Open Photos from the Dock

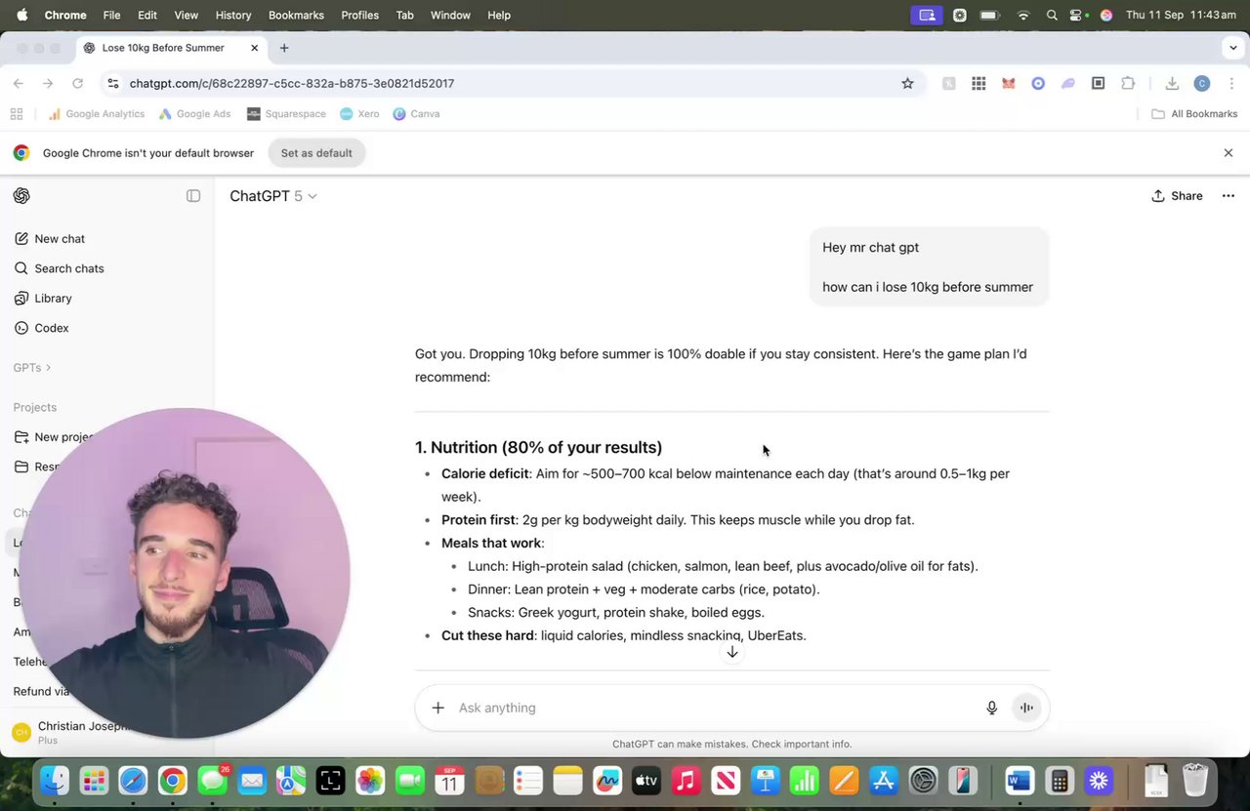pyautogui.click(x=370, y=781)
